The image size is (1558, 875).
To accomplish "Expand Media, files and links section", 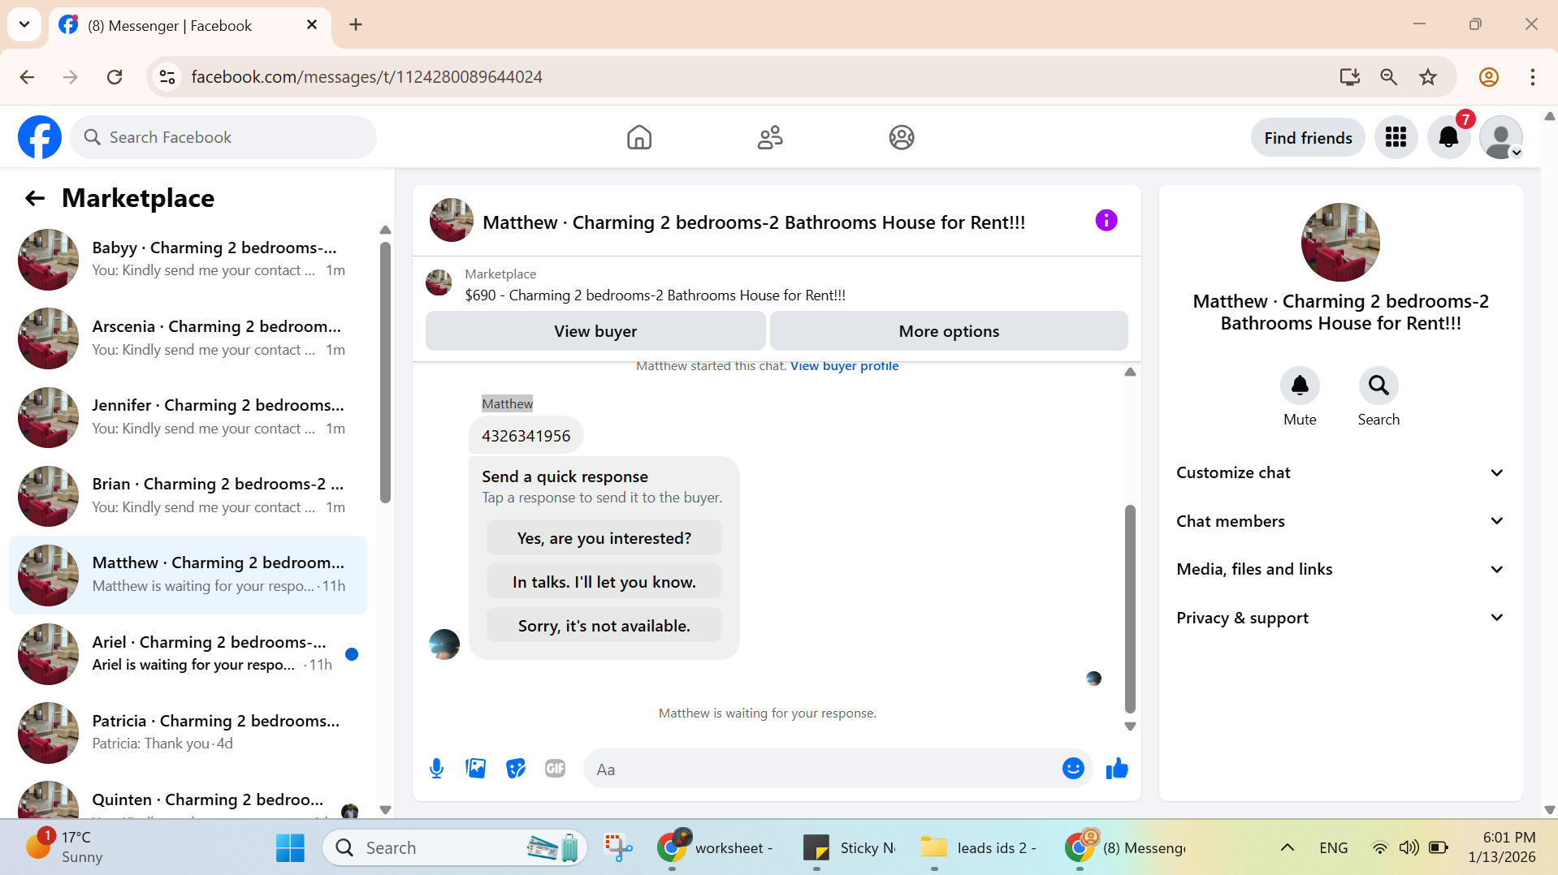I will 1340,569.
